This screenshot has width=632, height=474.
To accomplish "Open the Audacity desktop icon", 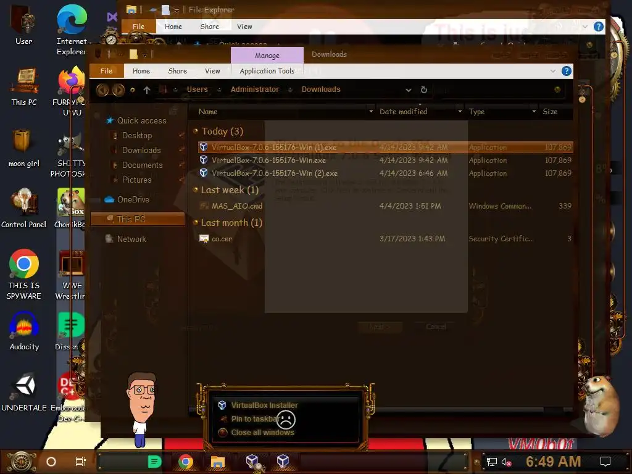I will [24, 331].
